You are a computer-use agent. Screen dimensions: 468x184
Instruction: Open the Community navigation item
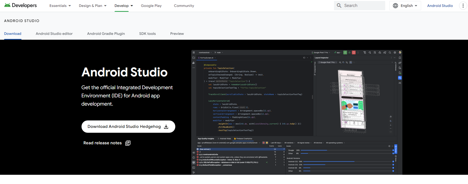[x=184, y=6]
